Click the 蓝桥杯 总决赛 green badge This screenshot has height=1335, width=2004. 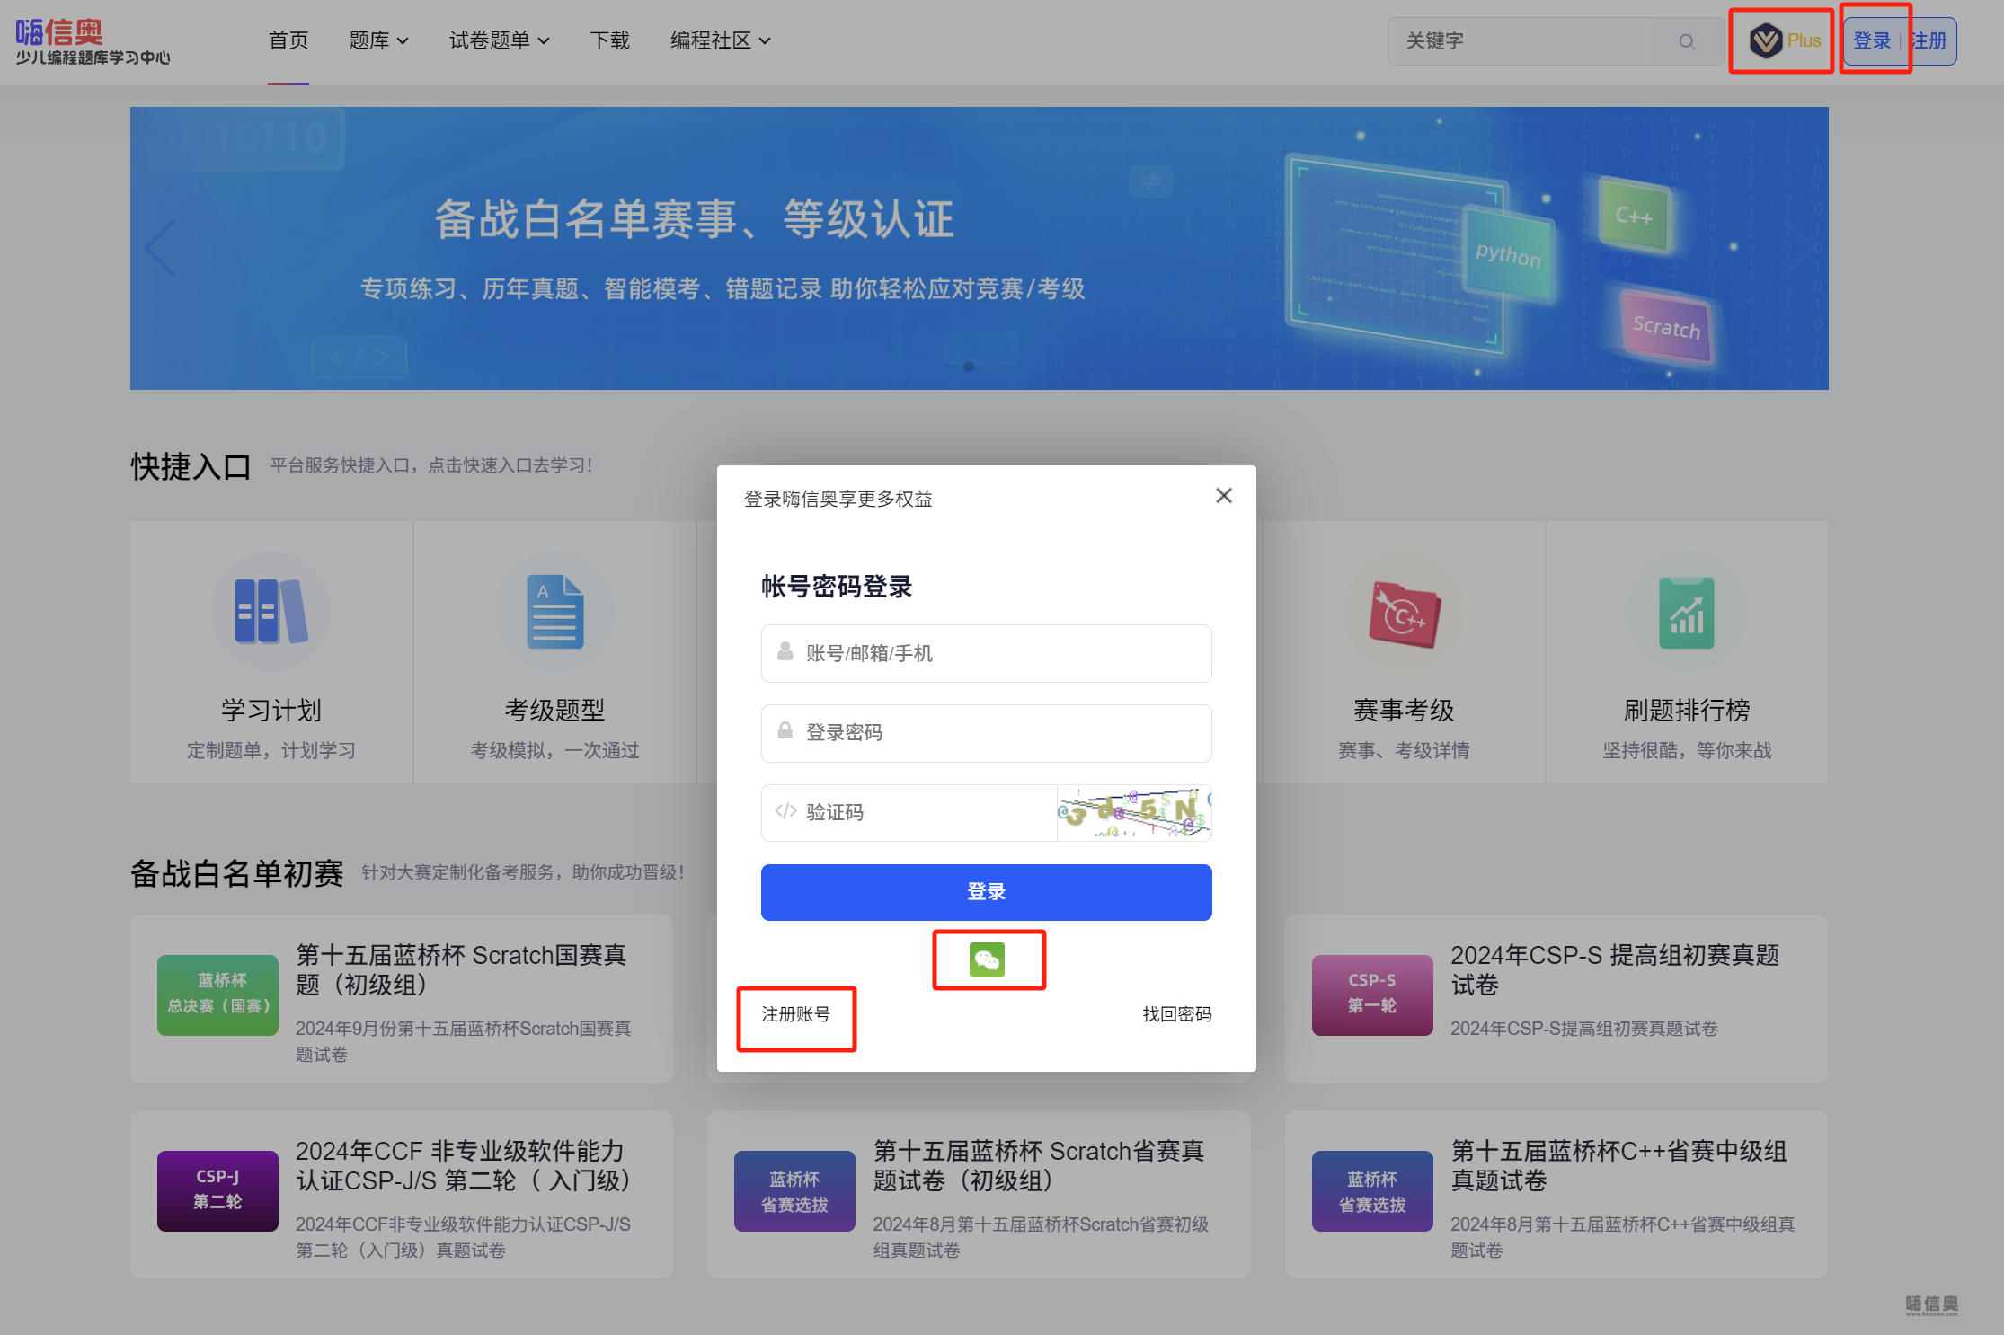[218, 995]
